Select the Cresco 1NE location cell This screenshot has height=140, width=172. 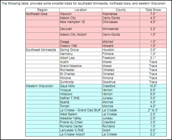point(81,46)
